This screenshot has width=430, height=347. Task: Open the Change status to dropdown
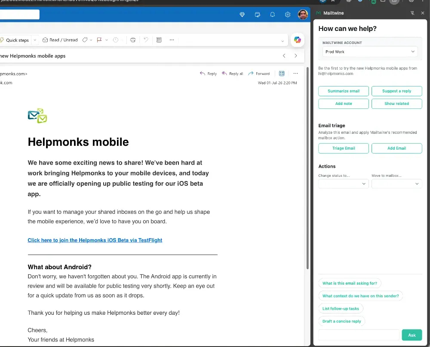(x=343, y=184)
